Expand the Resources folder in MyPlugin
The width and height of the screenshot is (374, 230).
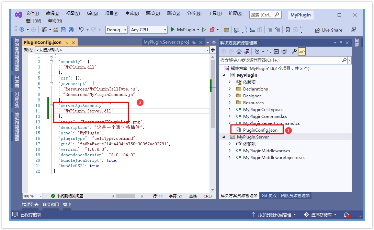(230, 102)
